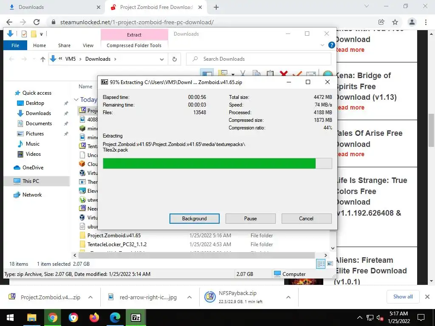Click the Properties checkmark quick-access icon
The height and width of the screenshot is (326, 435).
24,34
